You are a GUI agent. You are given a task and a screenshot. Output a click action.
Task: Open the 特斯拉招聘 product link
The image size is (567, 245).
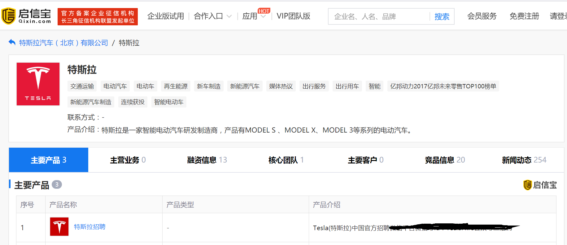pos(90,227)
